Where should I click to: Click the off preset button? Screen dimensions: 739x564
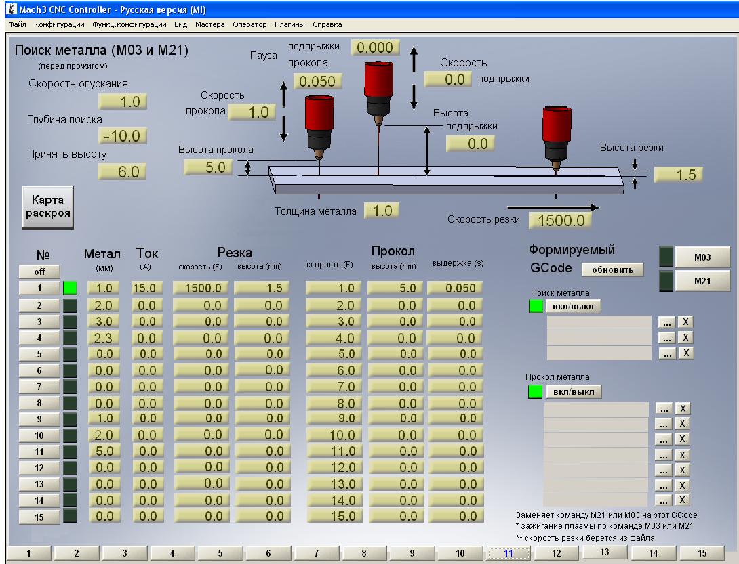coord(39,272)
